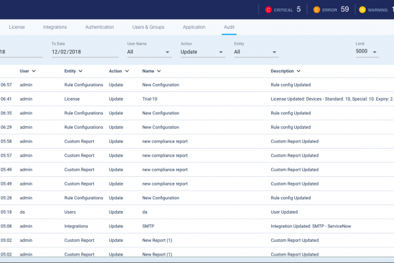Select the Application tab
This screenshot has width=394, height=263.
pos(194,27)
